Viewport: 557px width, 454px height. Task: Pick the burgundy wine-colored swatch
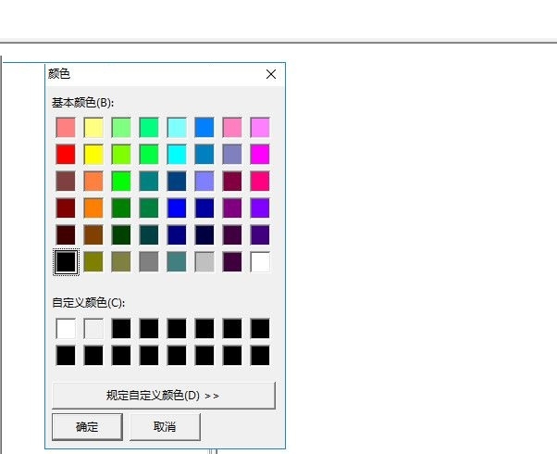pos(232,181)
